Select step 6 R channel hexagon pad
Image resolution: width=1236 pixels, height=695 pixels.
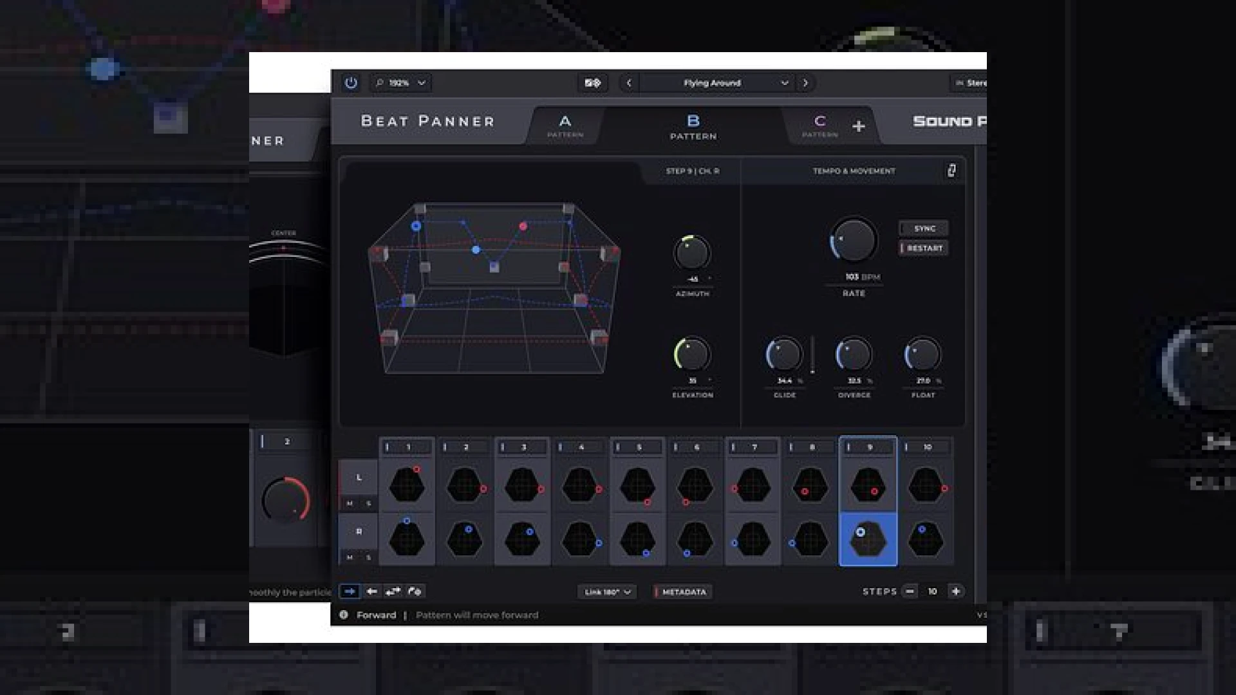point(695,539)
